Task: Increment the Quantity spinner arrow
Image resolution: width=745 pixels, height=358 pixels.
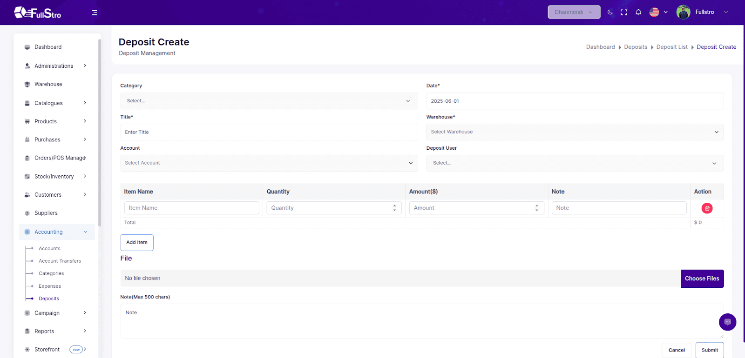Action: [x=394, y=206]
